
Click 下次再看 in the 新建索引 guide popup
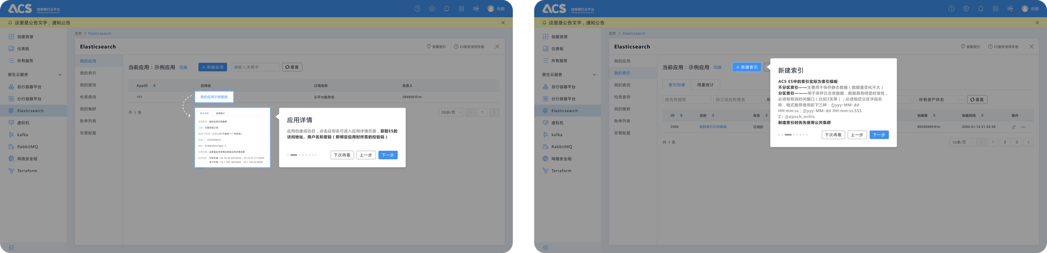point(833,135)
